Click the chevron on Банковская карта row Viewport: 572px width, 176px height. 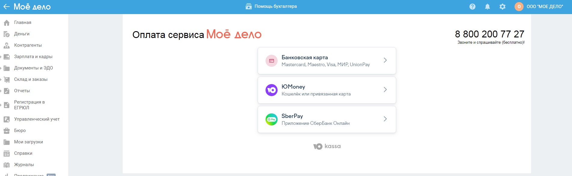coord(385,60)
